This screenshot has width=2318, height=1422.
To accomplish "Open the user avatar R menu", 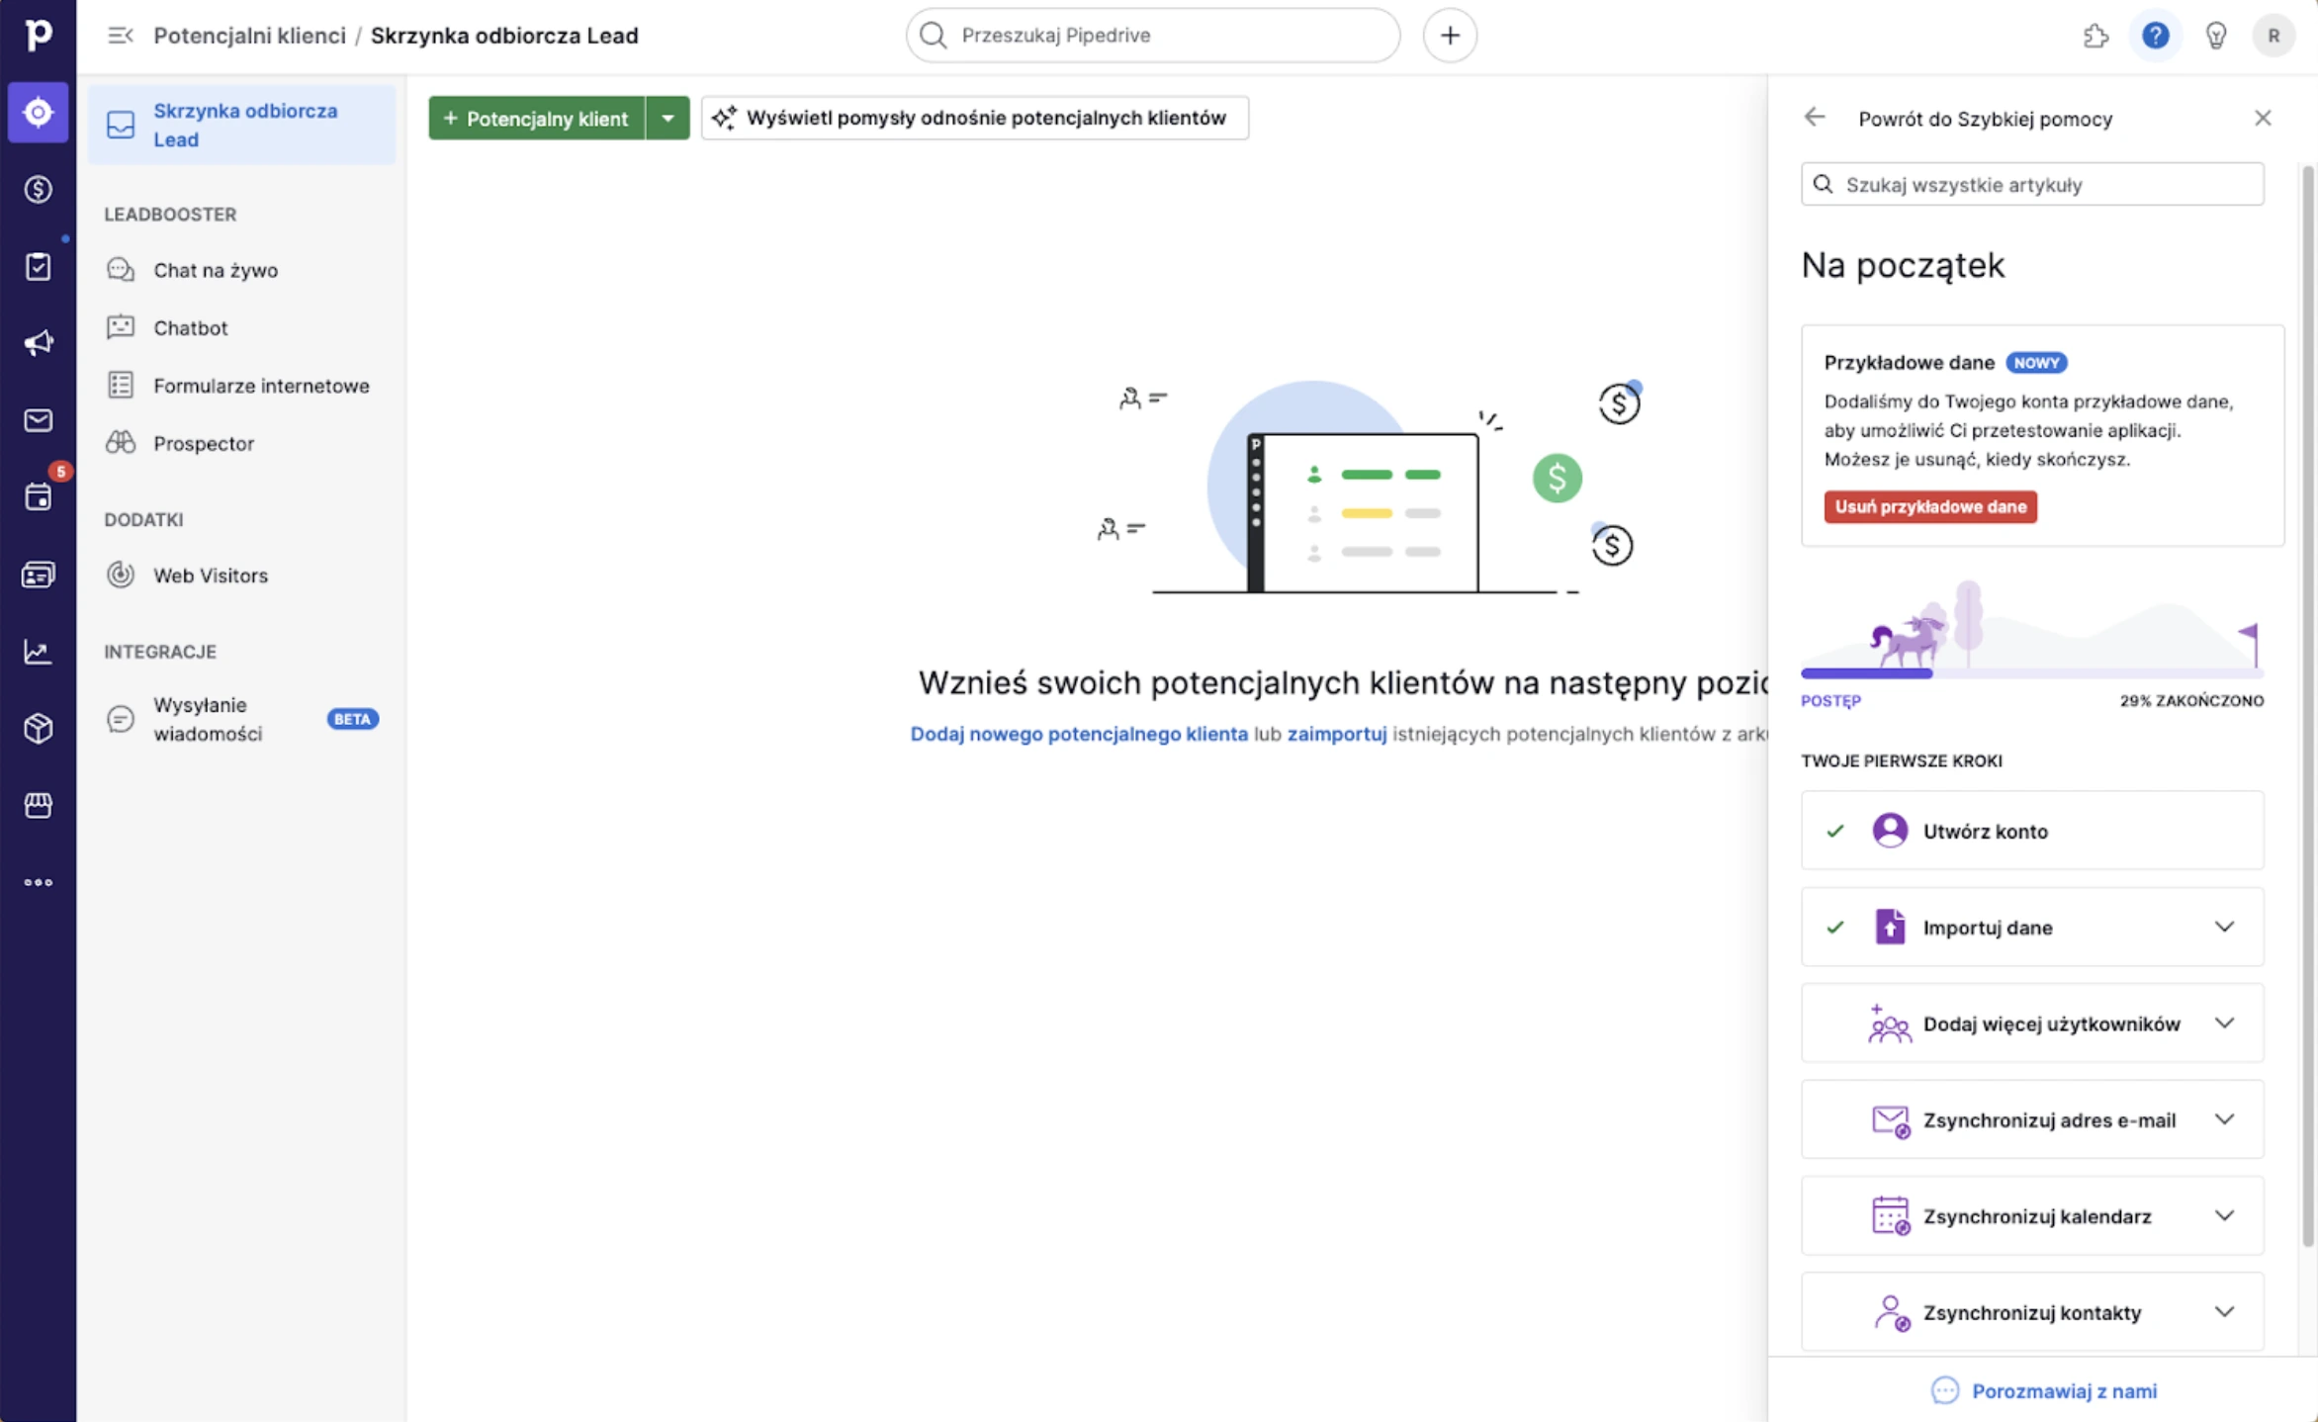I will [x=2273, y=36].
